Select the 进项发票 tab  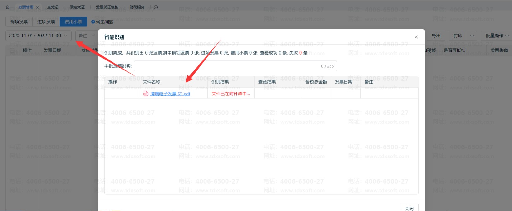point(46,22)
